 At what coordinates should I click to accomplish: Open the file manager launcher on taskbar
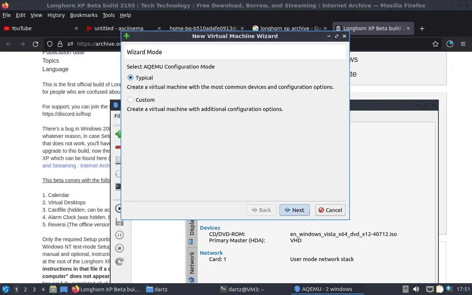tap(53, 289)
